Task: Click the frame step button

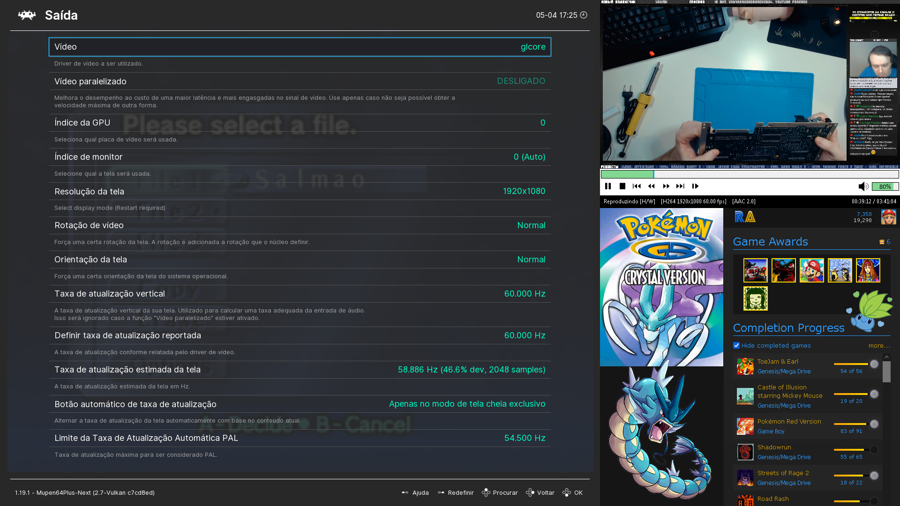Action: pos(695,186)
